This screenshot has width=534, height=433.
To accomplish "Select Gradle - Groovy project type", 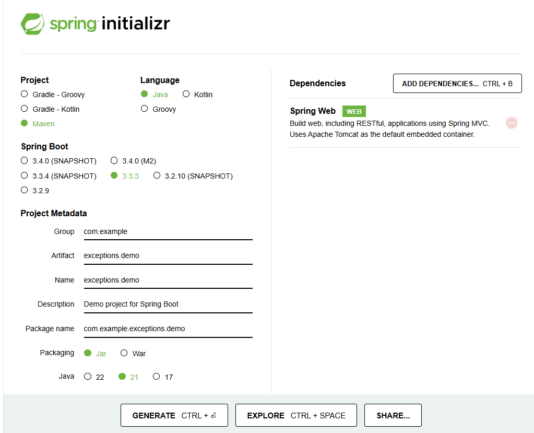I will [x=53, y=95].
